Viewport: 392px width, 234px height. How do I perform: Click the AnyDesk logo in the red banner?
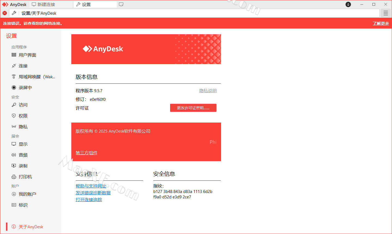tap(103, 49)
